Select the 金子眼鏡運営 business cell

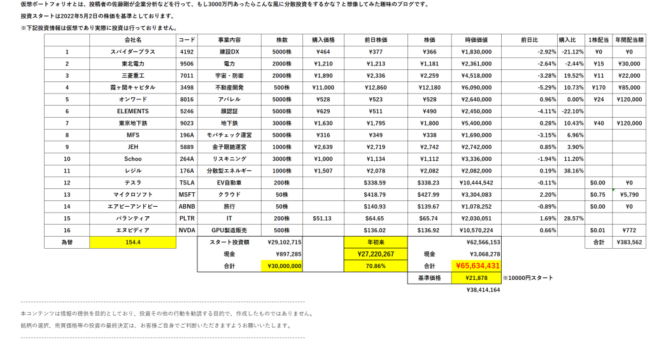pos(229,147)
